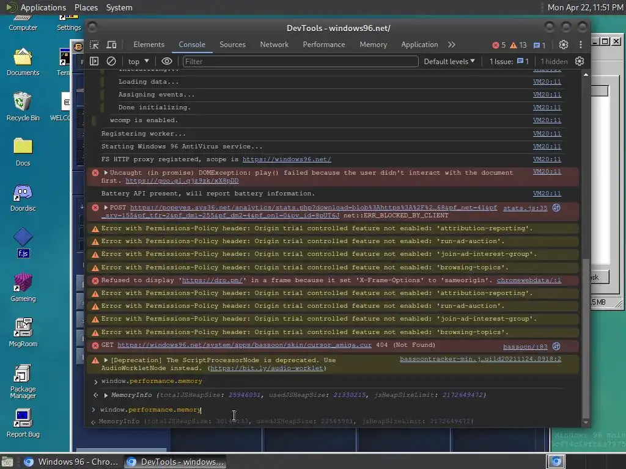
Task: Clear the console with the block icon
Action: (x=111, y=62)
